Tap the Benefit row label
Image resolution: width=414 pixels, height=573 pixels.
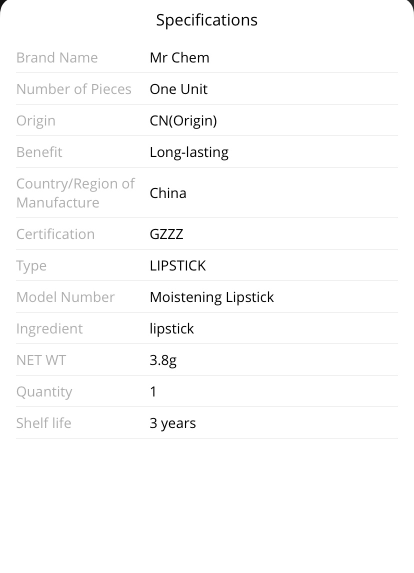[x=39, y=152]
